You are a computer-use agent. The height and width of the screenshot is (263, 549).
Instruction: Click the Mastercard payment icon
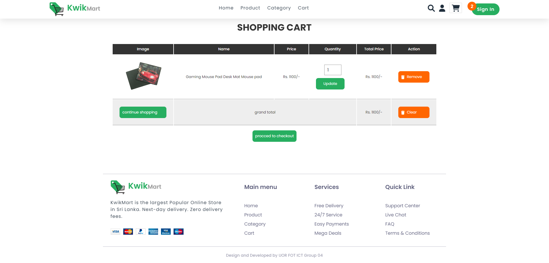coord(128,232)
